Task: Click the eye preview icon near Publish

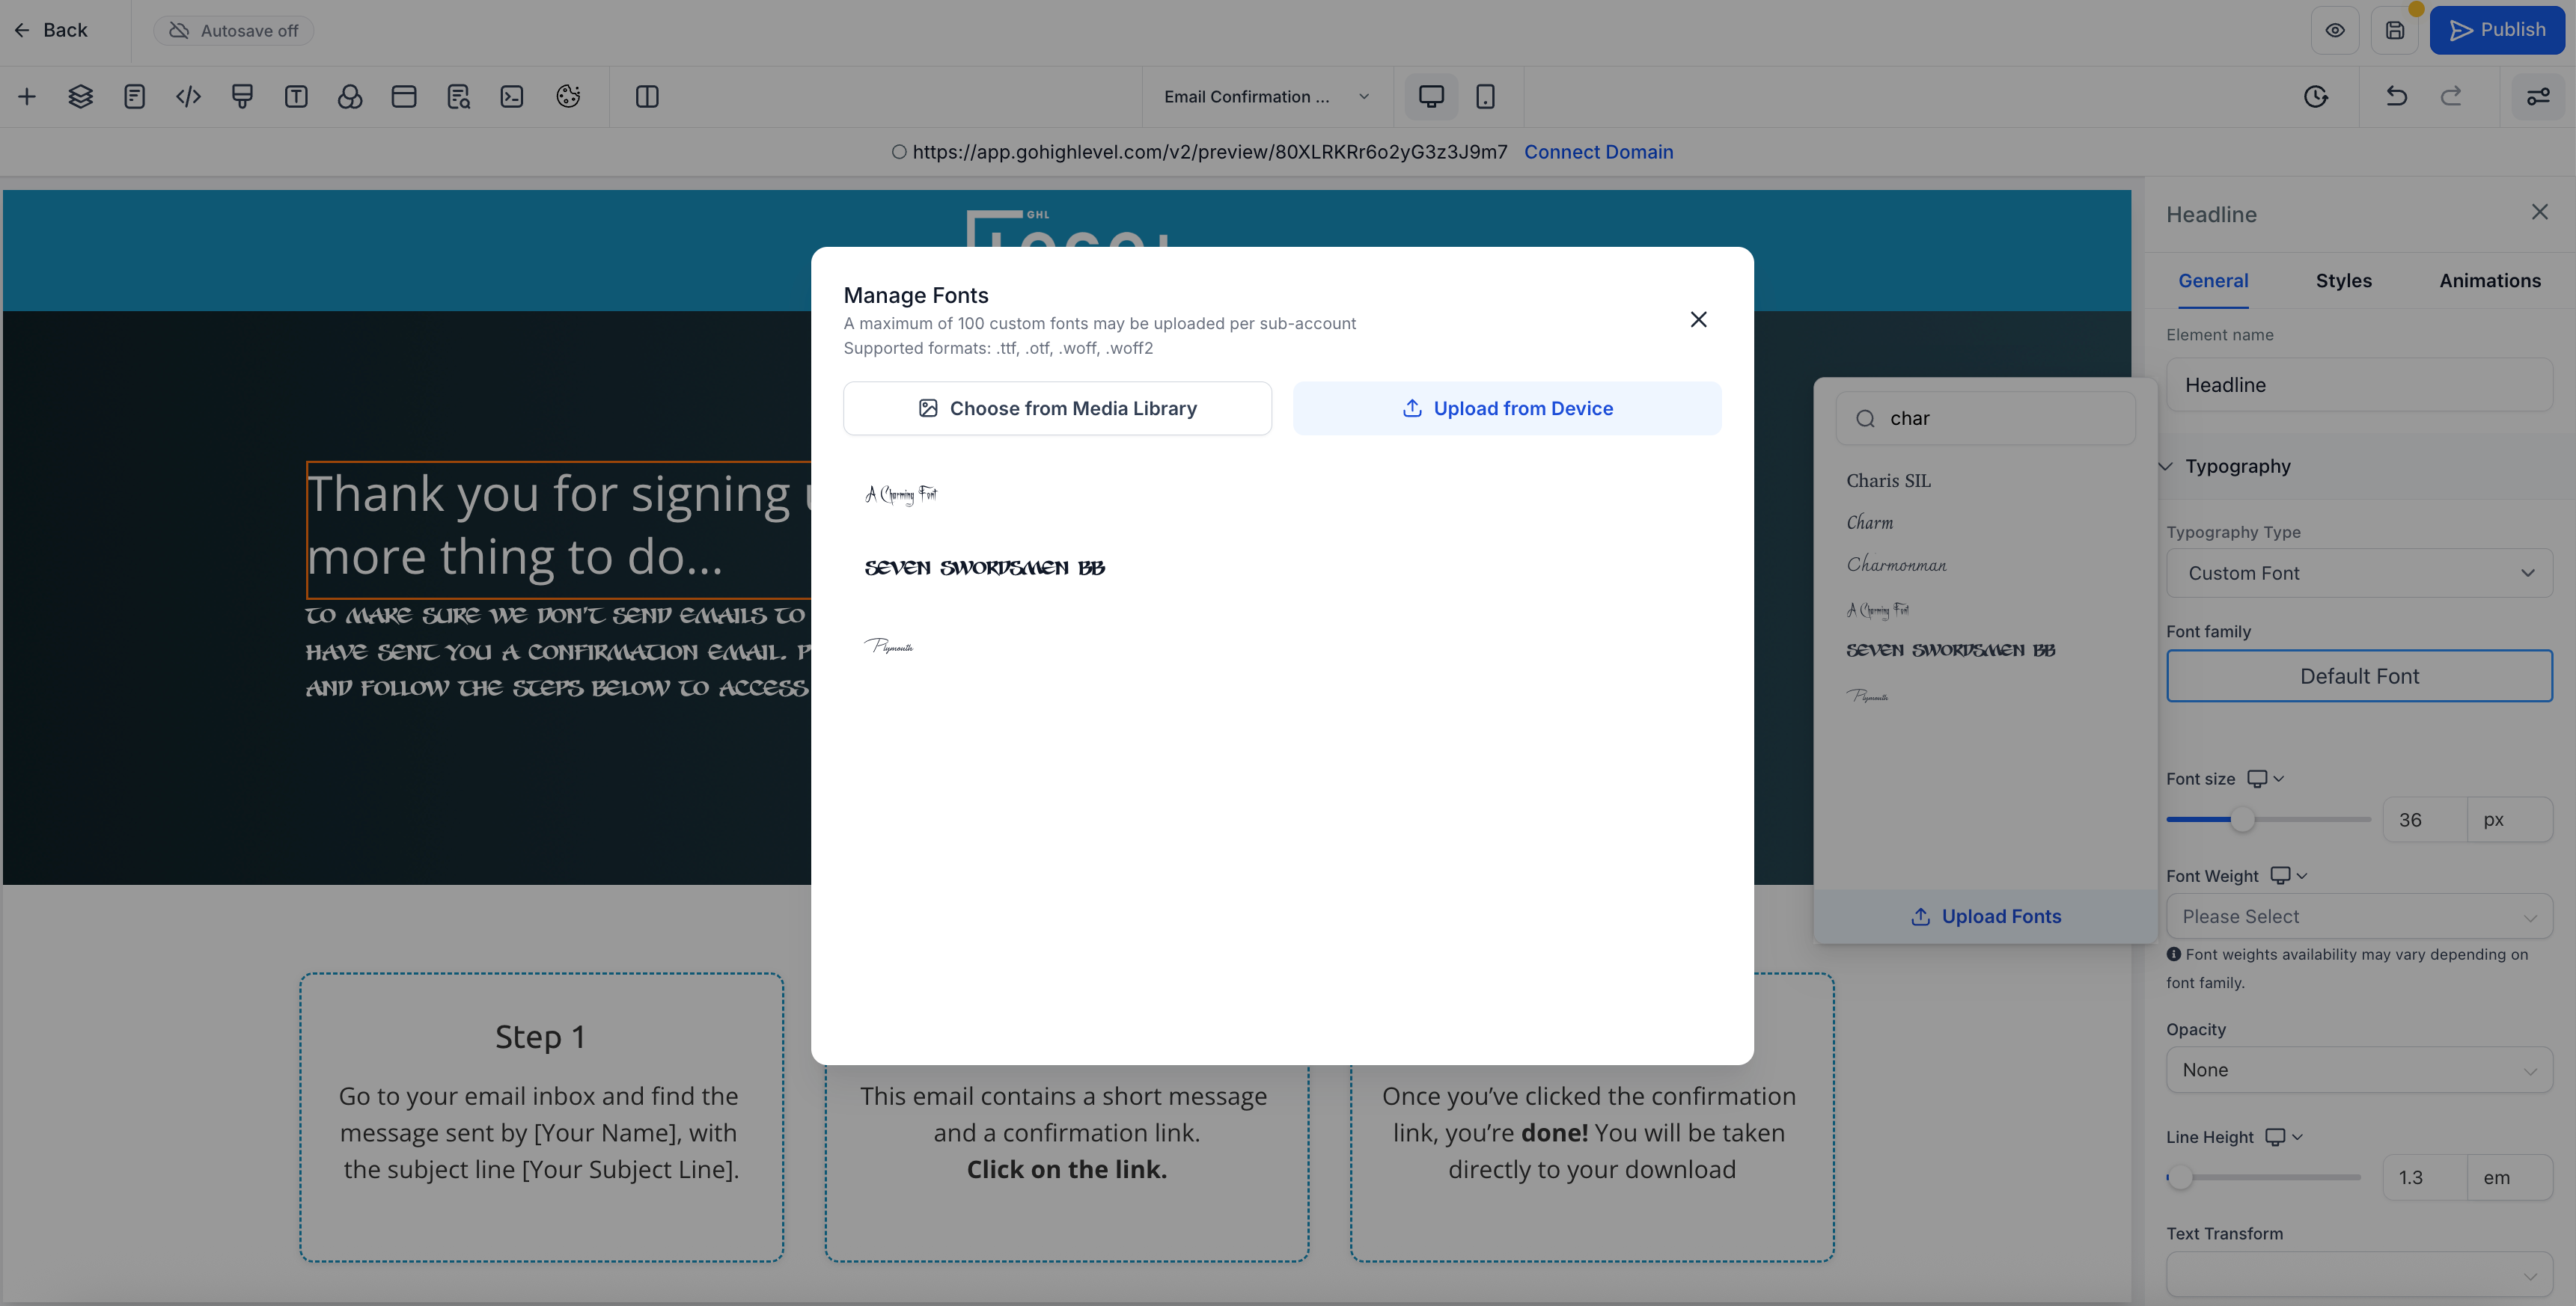Action: pyautogui.click(x=2336, y=30)
